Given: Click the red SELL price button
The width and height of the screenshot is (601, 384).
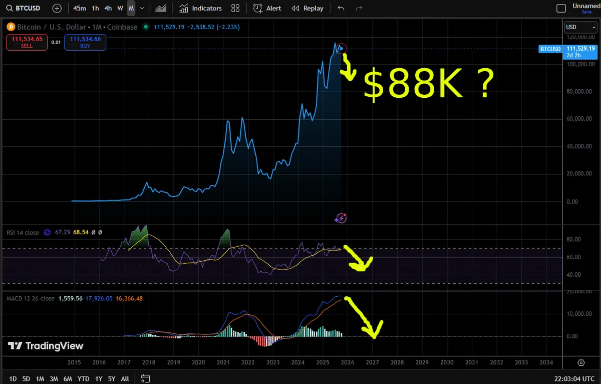Looking at the screenshot, I should 27,42.
